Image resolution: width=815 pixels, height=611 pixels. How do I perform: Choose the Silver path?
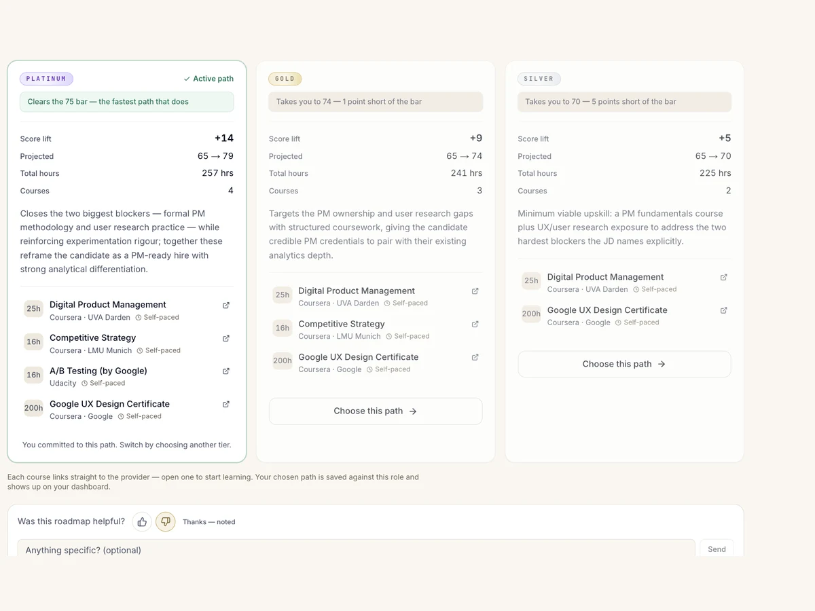coord(624,364)
